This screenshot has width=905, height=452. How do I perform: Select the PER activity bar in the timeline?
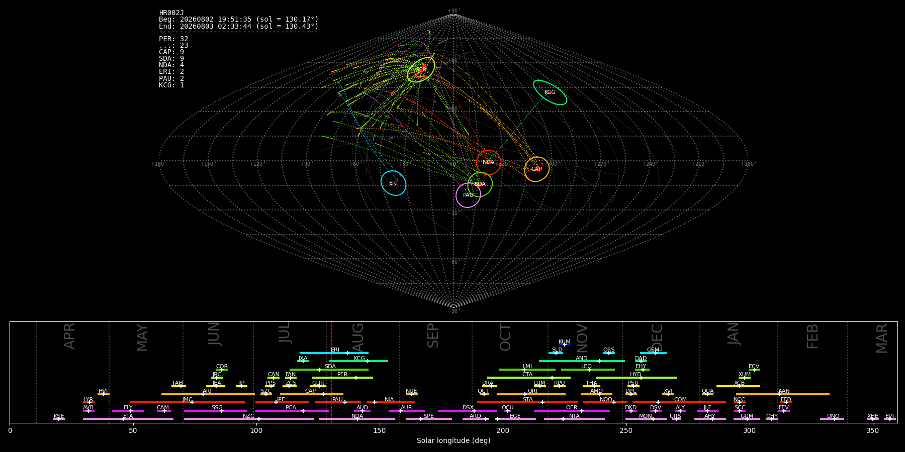pos(342,378)
